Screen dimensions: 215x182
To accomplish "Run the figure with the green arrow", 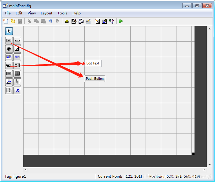I will point(121,21).
